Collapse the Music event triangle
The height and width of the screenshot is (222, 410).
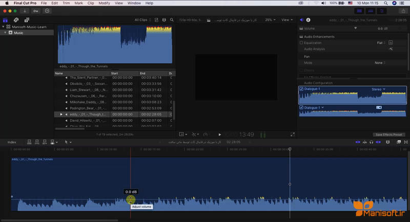5,33
